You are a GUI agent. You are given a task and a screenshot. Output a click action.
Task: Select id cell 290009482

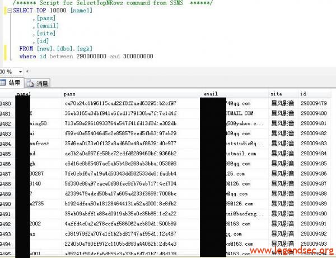[x=314, y=133]
